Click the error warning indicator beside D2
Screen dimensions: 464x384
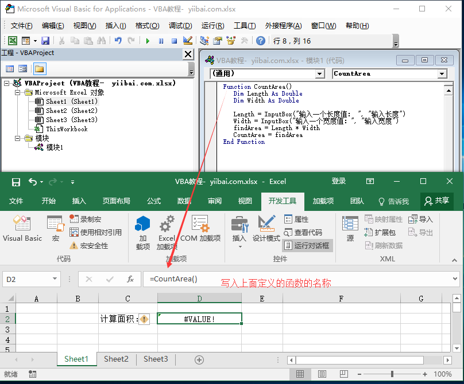(144, 319)
